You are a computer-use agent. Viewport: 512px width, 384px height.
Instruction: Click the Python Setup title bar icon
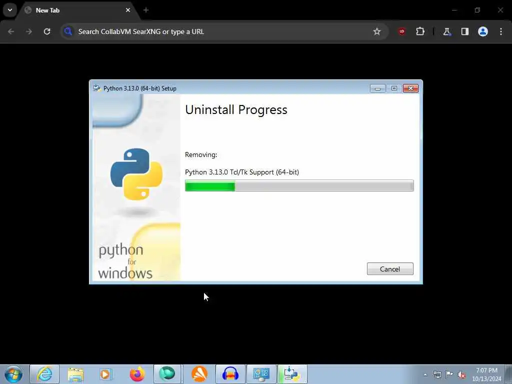(x=96, y=88)
